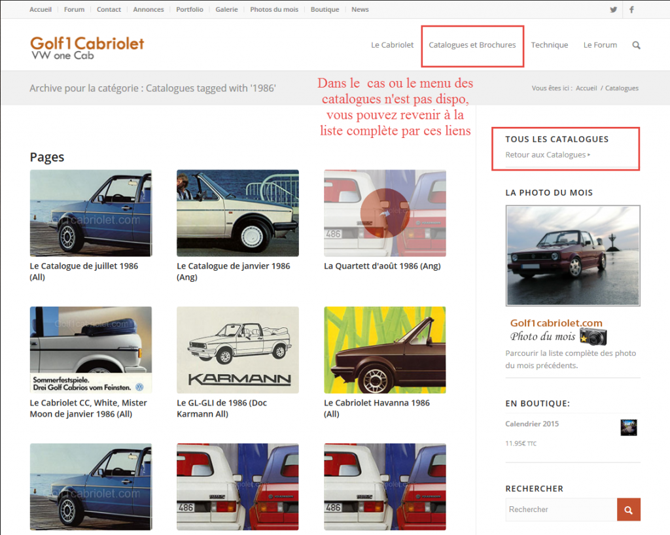
Task: Open La Quartett d'août 1986 thumbnail
Action: coord(385,213)
